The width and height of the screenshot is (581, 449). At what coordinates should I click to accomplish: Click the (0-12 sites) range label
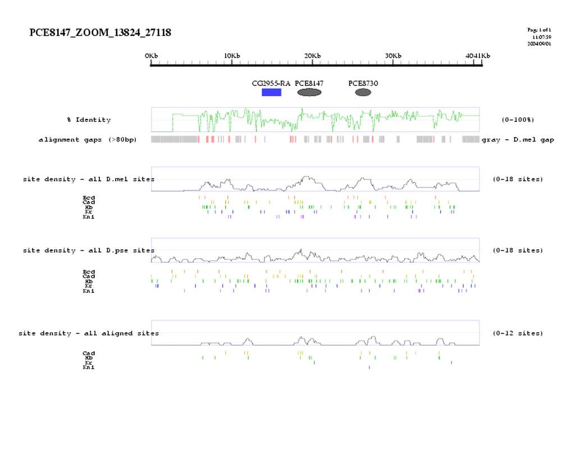[518, 333]
